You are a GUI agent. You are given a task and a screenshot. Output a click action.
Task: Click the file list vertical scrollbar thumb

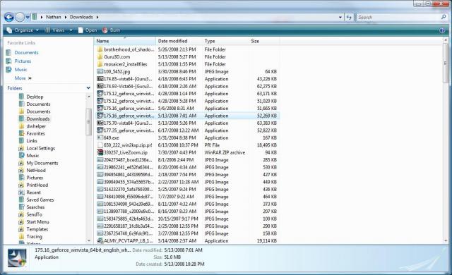pos(446,63)
